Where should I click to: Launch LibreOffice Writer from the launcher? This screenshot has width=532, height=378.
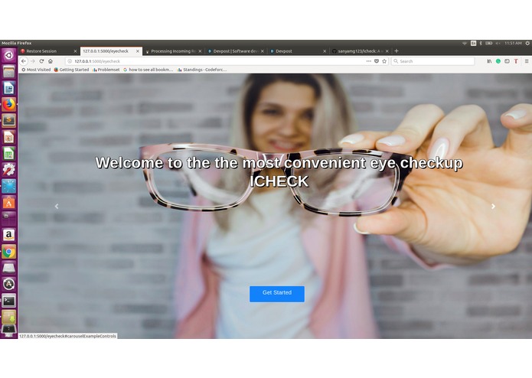pos(8,88)
